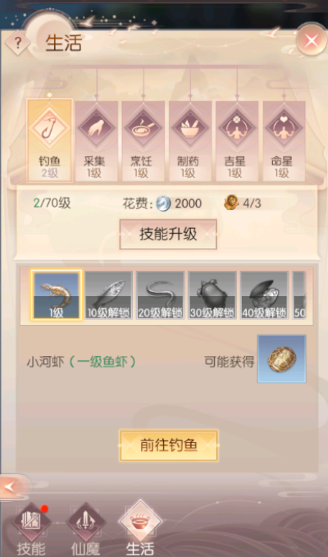Screen dimensions: 328x557
Task: Collapse the side panel with left arrow
Action: coord(13,488)
